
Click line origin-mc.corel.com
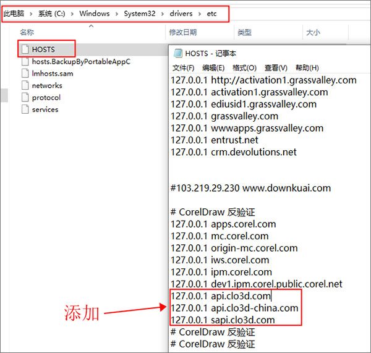click(x=234, y=248)
